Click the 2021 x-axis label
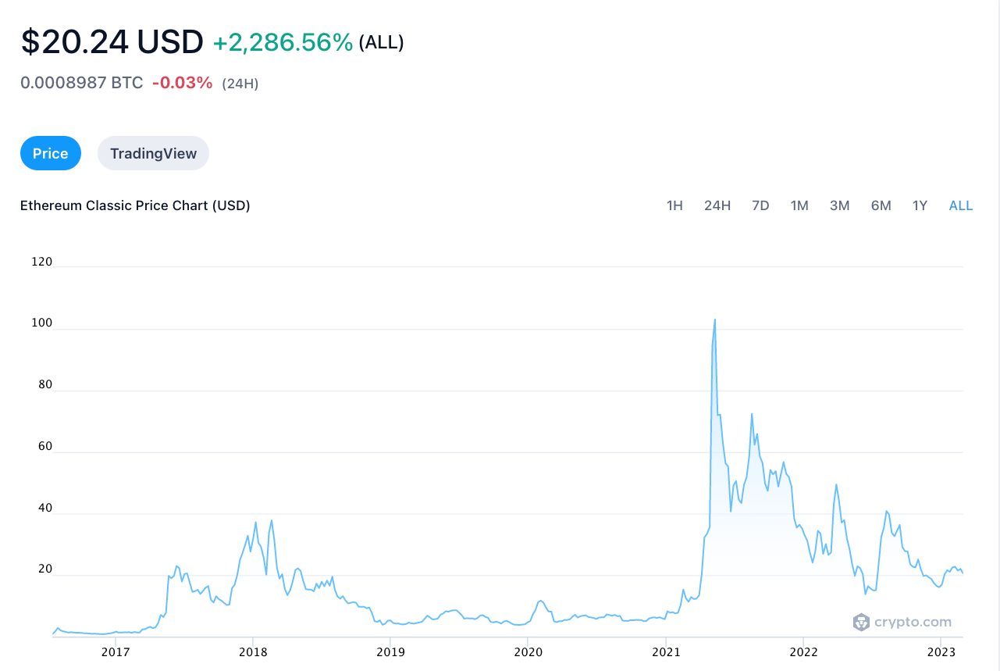The width and height of the screenshot is (1000, 671). coord(666,651)
